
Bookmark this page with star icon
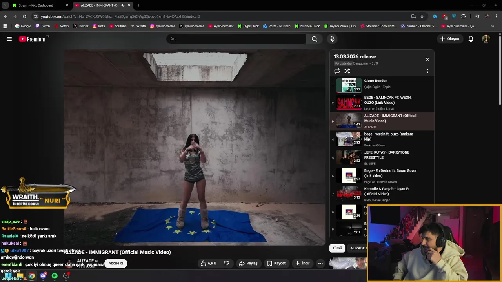tap(422, 16)
